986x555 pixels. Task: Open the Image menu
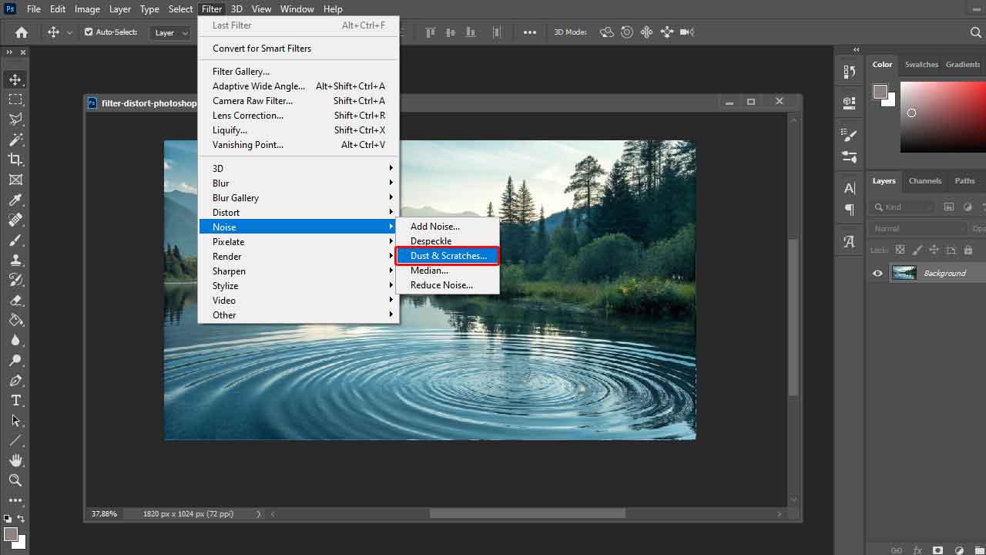[87, 9]
